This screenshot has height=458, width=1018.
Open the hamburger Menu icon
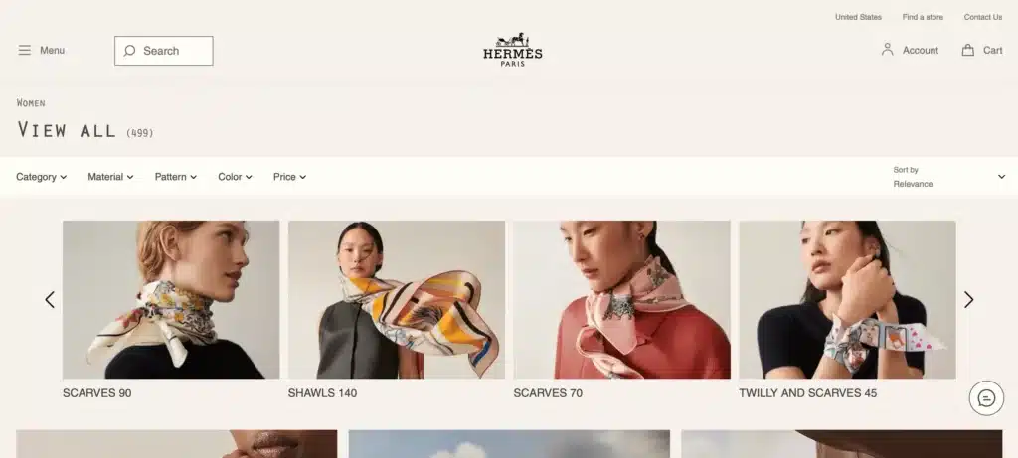click(25, 50)
